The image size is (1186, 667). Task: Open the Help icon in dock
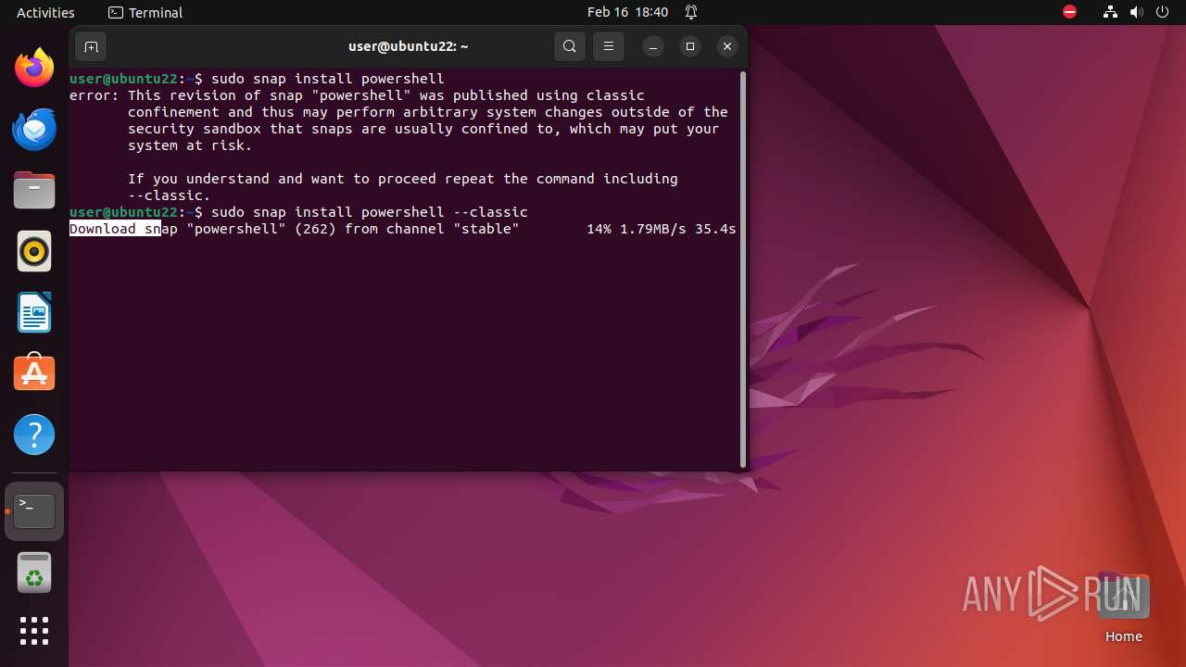click(34, 434)
